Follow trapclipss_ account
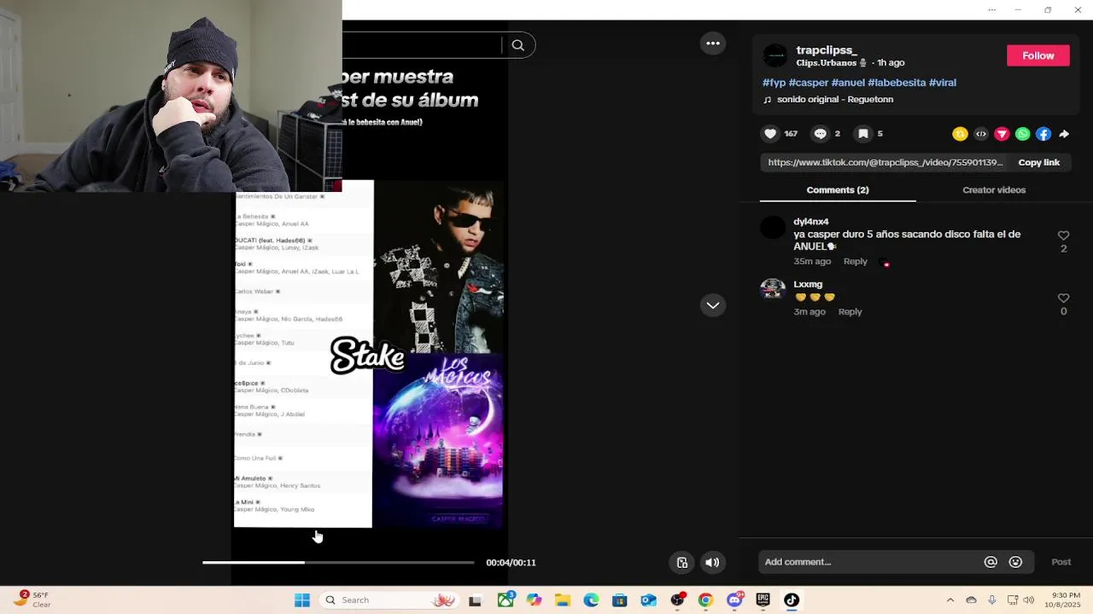 1038,55
